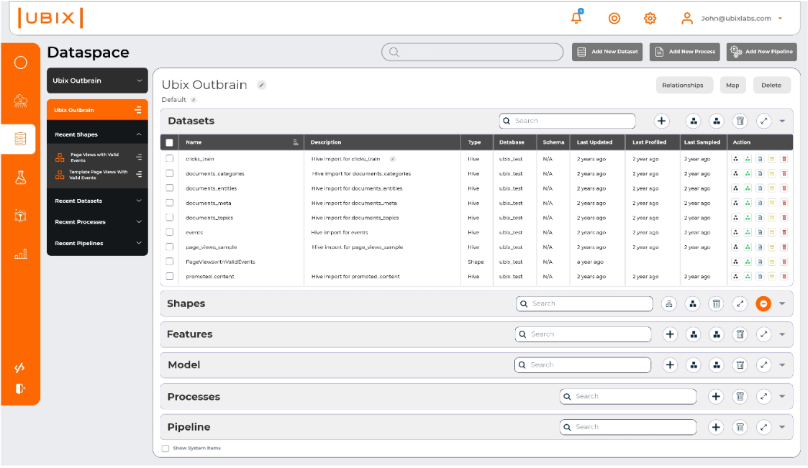The image size is (808, 468).
Task: Click the pencil edit icon beside Ubix Outbrain title
Action: [x=262, y=85]
